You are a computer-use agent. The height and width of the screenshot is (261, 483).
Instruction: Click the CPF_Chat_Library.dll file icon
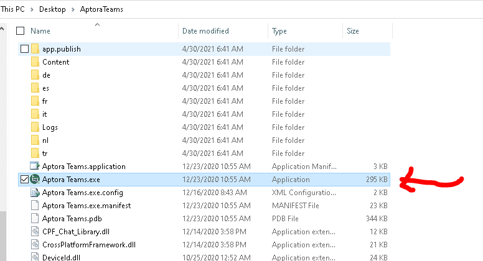point(35,232)
